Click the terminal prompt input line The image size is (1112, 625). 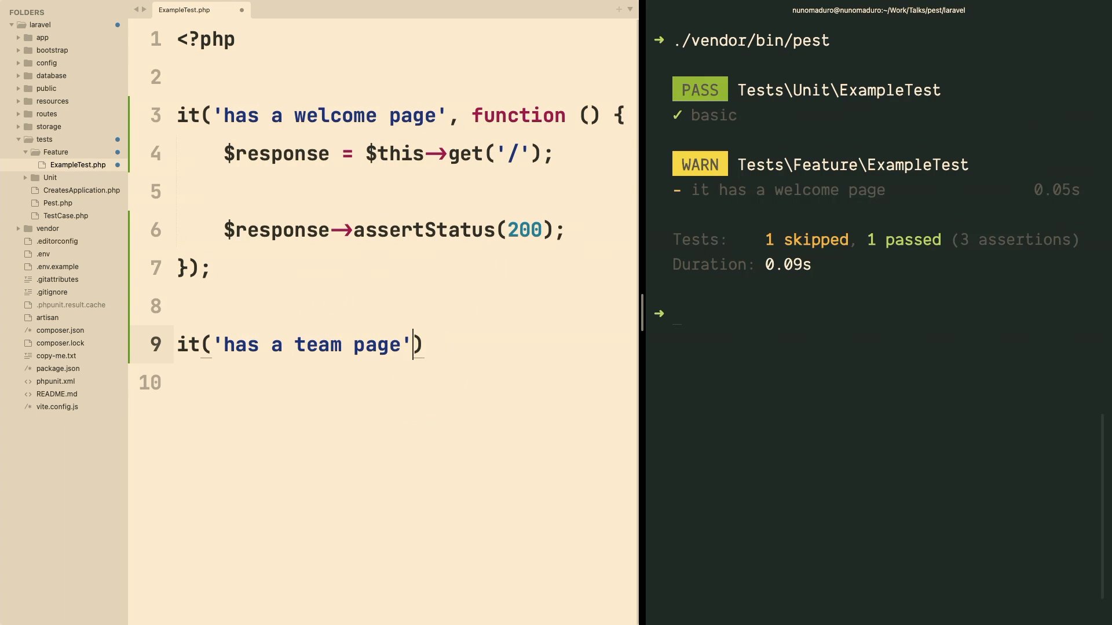click(x=869, y=314)
